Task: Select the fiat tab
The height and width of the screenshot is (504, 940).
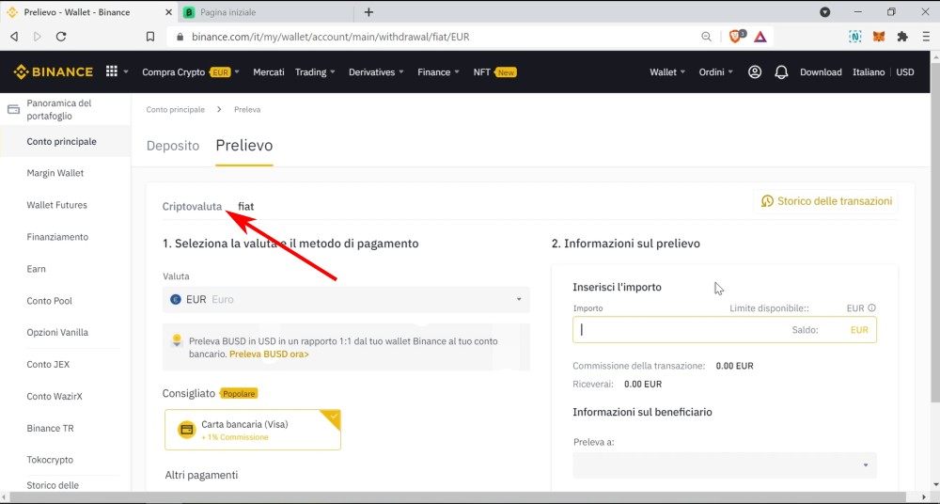Action: [x=245, y=207]
